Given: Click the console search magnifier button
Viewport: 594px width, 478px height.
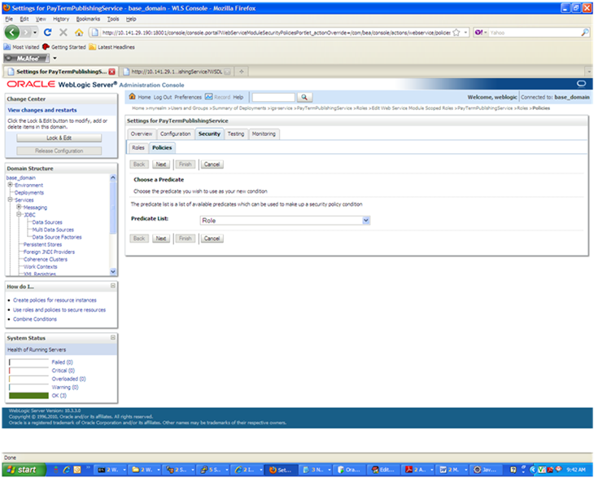Looking at the screenshot, I should pos(304,98).
